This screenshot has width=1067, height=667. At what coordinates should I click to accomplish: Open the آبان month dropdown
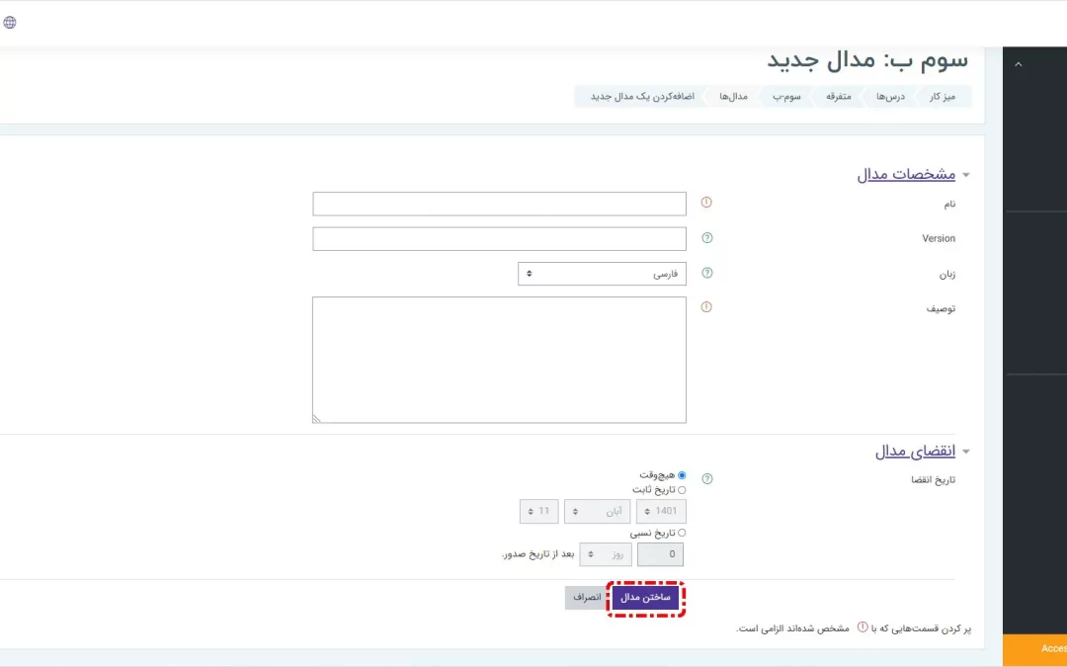coord(597,512)
